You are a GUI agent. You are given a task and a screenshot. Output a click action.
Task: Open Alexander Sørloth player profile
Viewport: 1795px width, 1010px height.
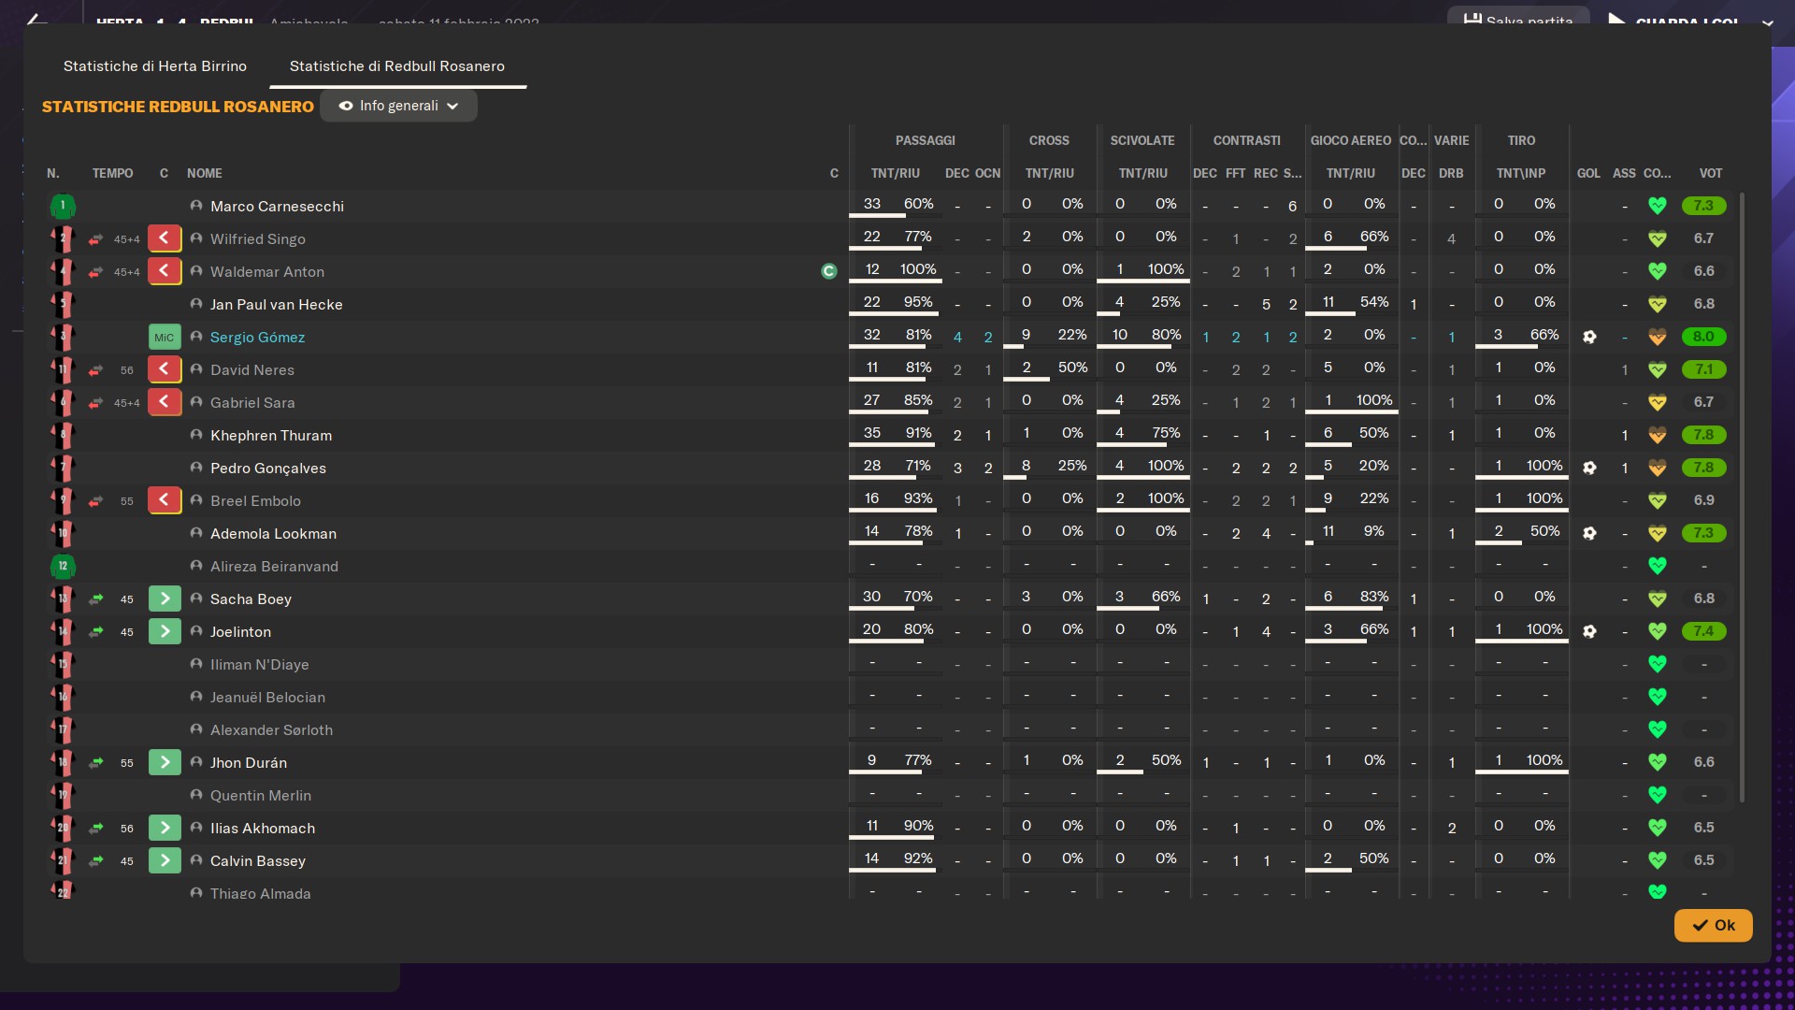click(271, 729)
